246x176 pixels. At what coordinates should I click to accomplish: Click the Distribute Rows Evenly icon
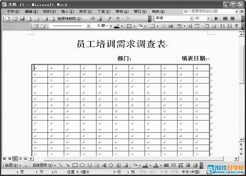190,26
